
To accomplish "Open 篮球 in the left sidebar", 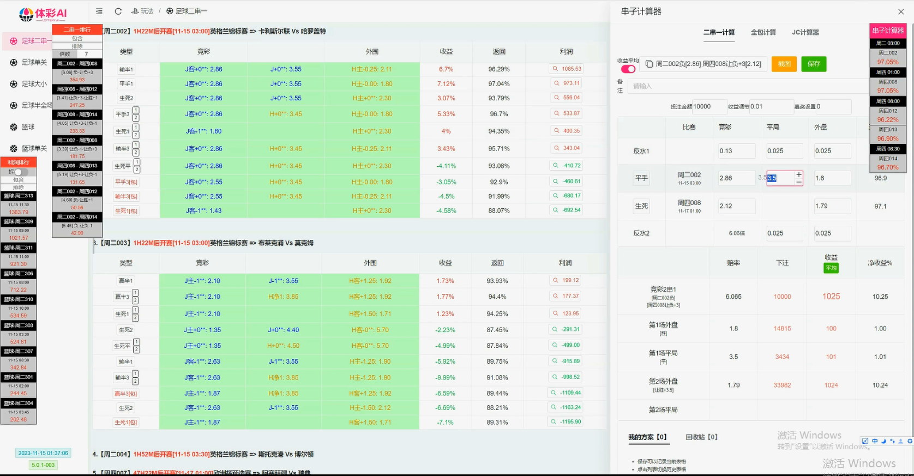I will [28, 127].
